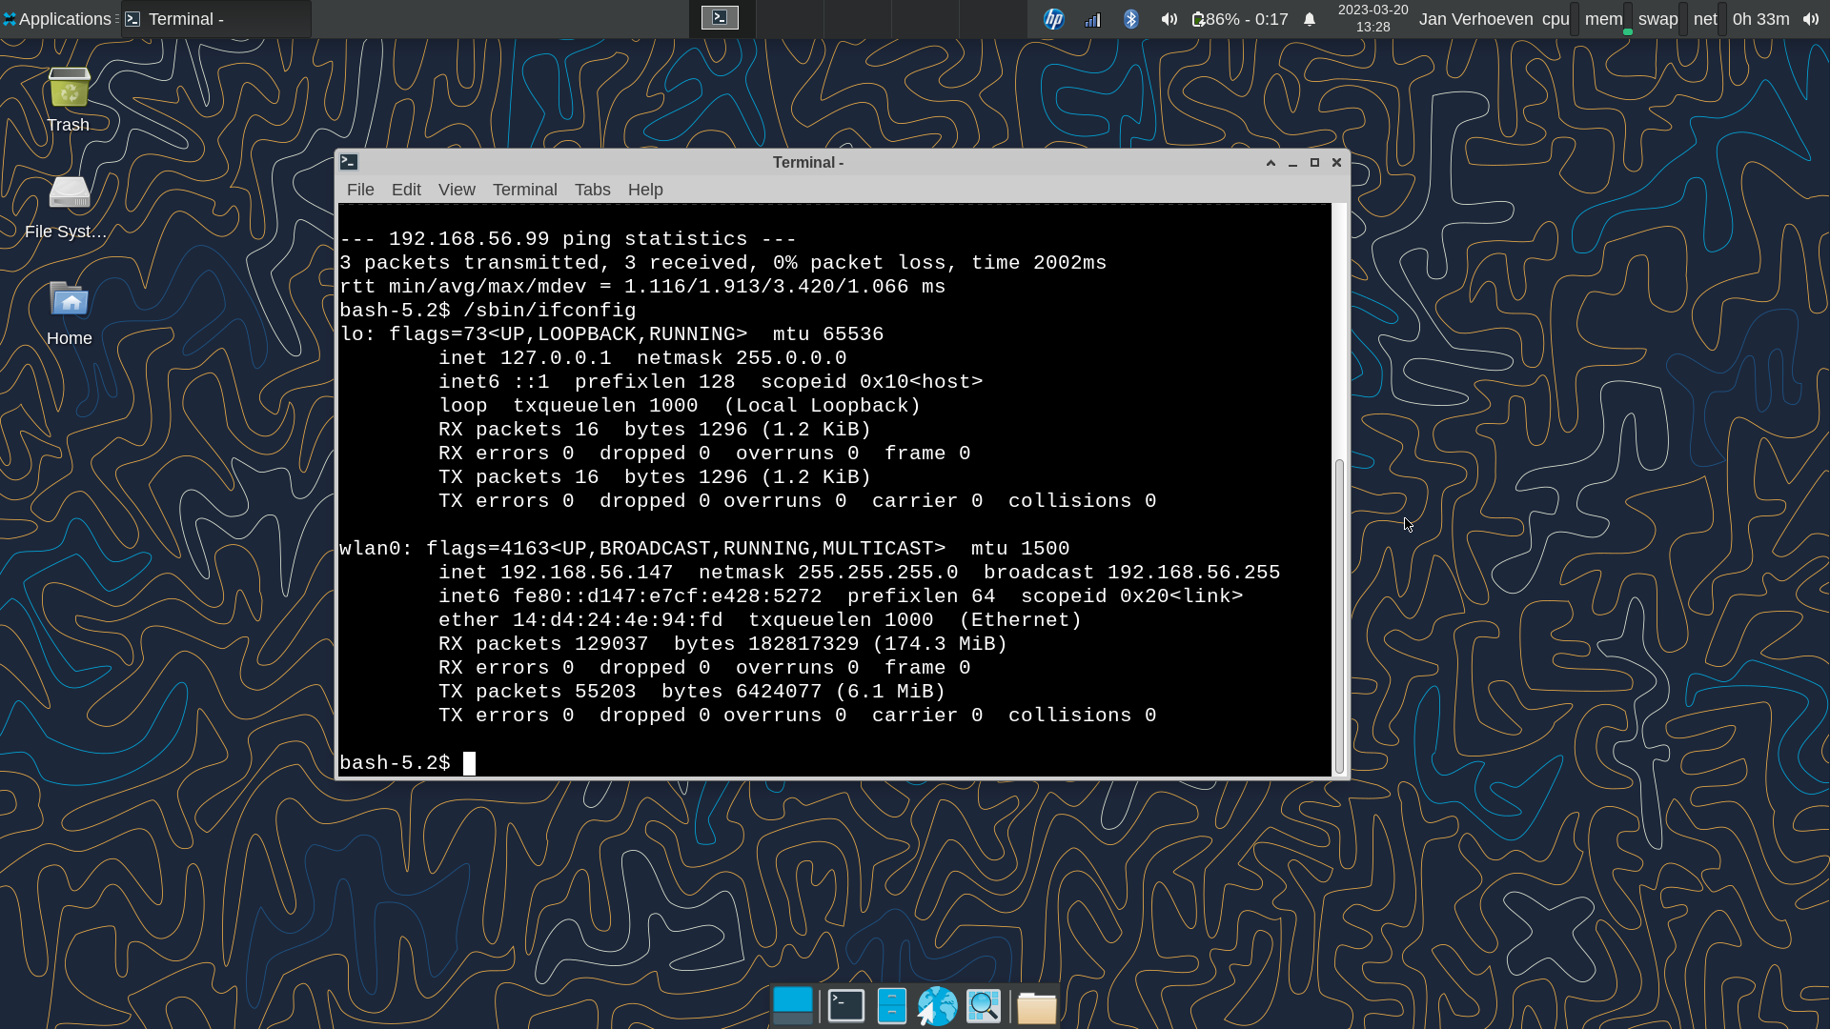Screen dimensions: 1830x1029
Task: Open the network signal strength indicator
Action: (x=1092, y=19)
